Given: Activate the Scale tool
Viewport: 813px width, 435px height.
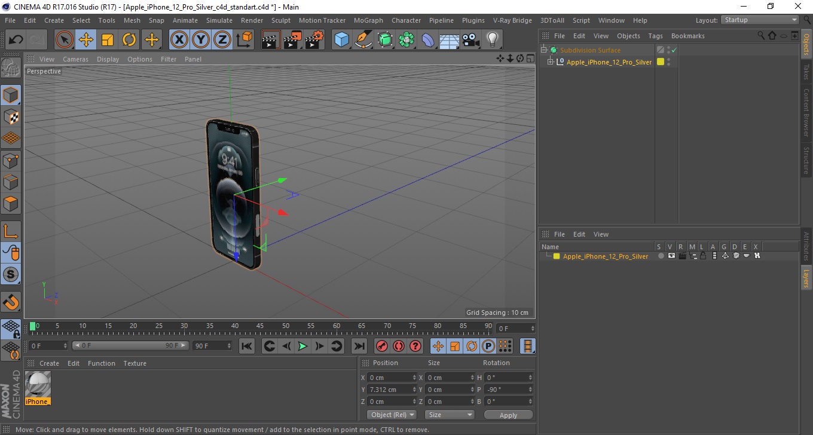Looking at the screenshot, I should pos(108,40).
